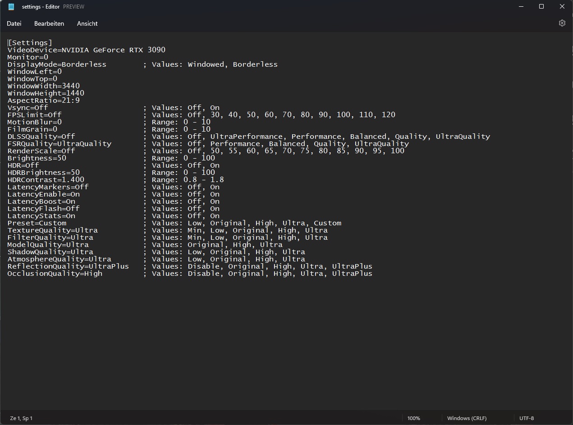
Task: Click the AtmosphereQuality=Ultra text
Action: pos(60,259)
